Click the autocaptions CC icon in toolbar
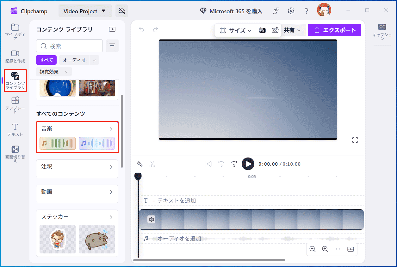This screenshot has height=267, width=397. tap(275, 30)
